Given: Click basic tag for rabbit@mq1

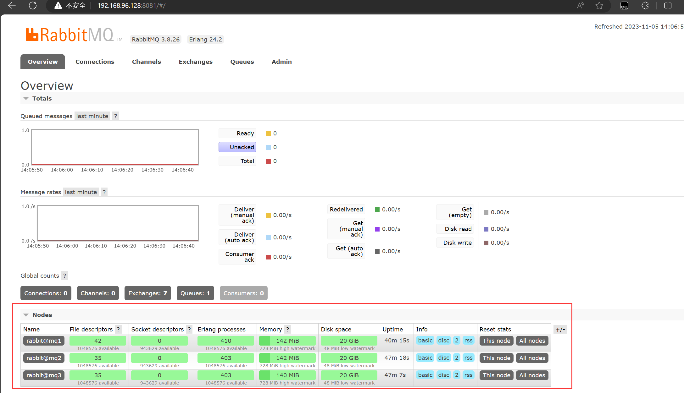Looking at the screenshot, I should [x=425, y=340].
